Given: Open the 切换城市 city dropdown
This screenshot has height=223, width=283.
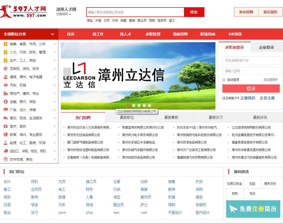Looking at the screenshot, I should click(x=64, y=14).
